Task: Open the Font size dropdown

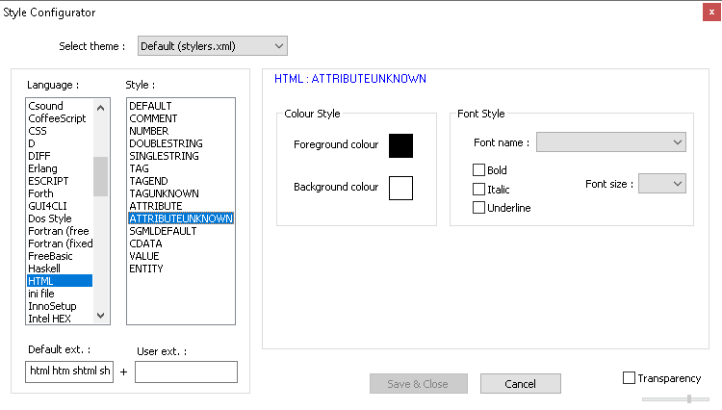Action: point(661,183)
